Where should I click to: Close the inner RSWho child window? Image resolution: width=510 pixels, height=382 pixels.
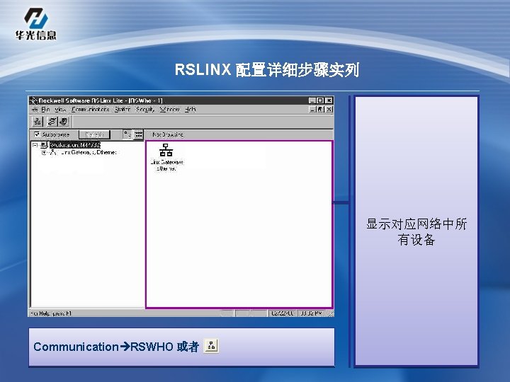(x=329, y=110)
